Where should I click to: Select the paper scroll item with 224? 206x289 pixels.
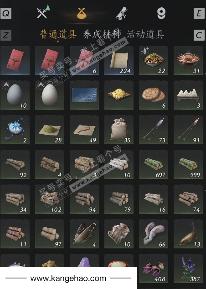119,60
